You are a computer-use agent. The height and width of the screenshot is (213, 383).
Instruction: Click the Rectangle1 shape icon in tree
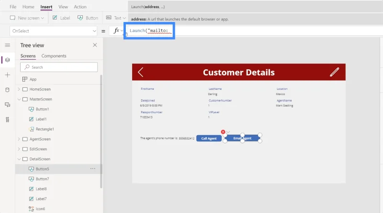pos(31,129)
